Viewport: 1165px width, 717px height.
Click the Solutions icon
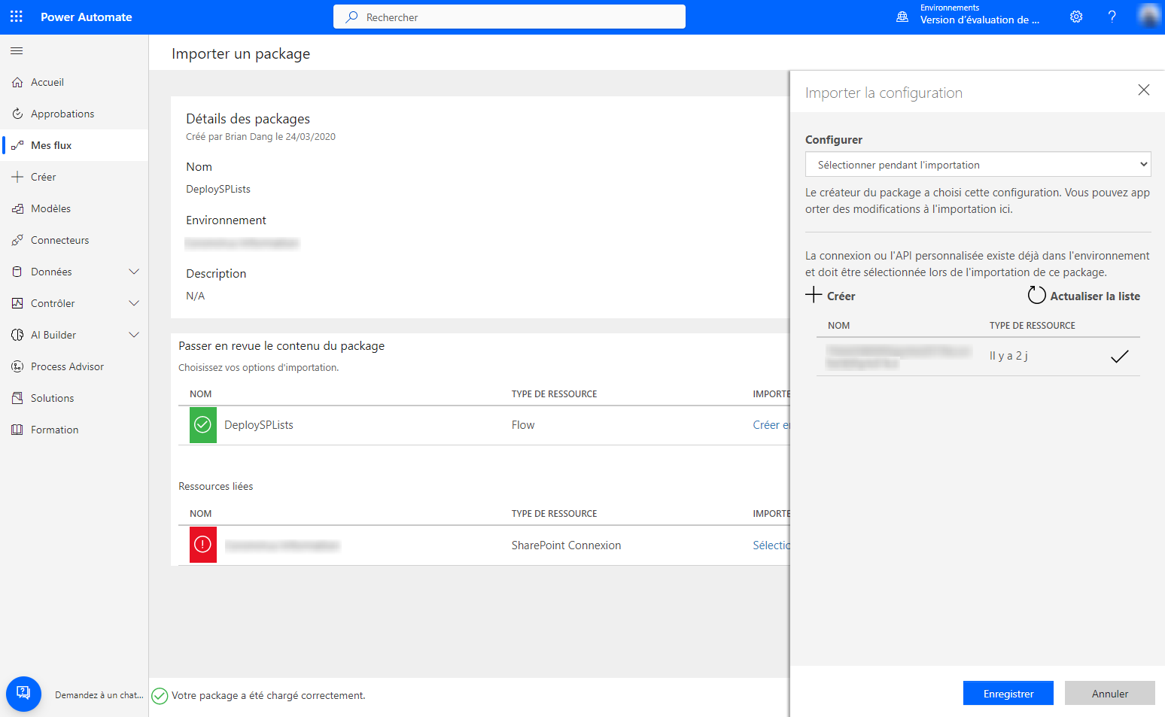pos(17,398)
